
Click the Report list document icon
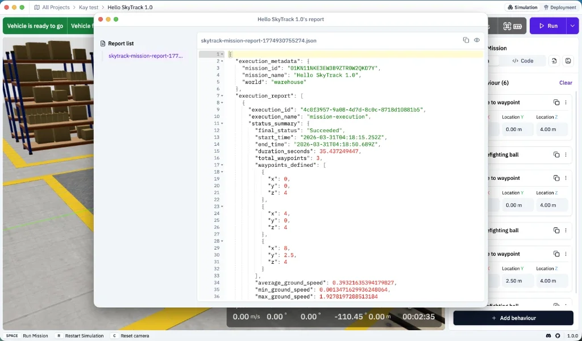pyautogui.click(x=103, y=43)
